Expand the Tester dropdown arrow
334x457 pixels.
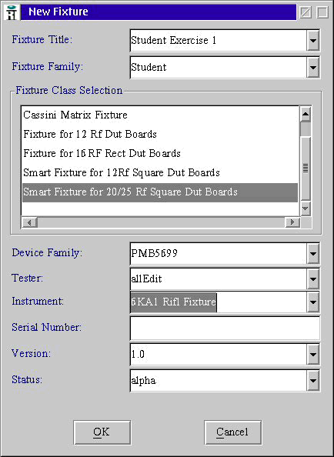(x=312, y=279)
